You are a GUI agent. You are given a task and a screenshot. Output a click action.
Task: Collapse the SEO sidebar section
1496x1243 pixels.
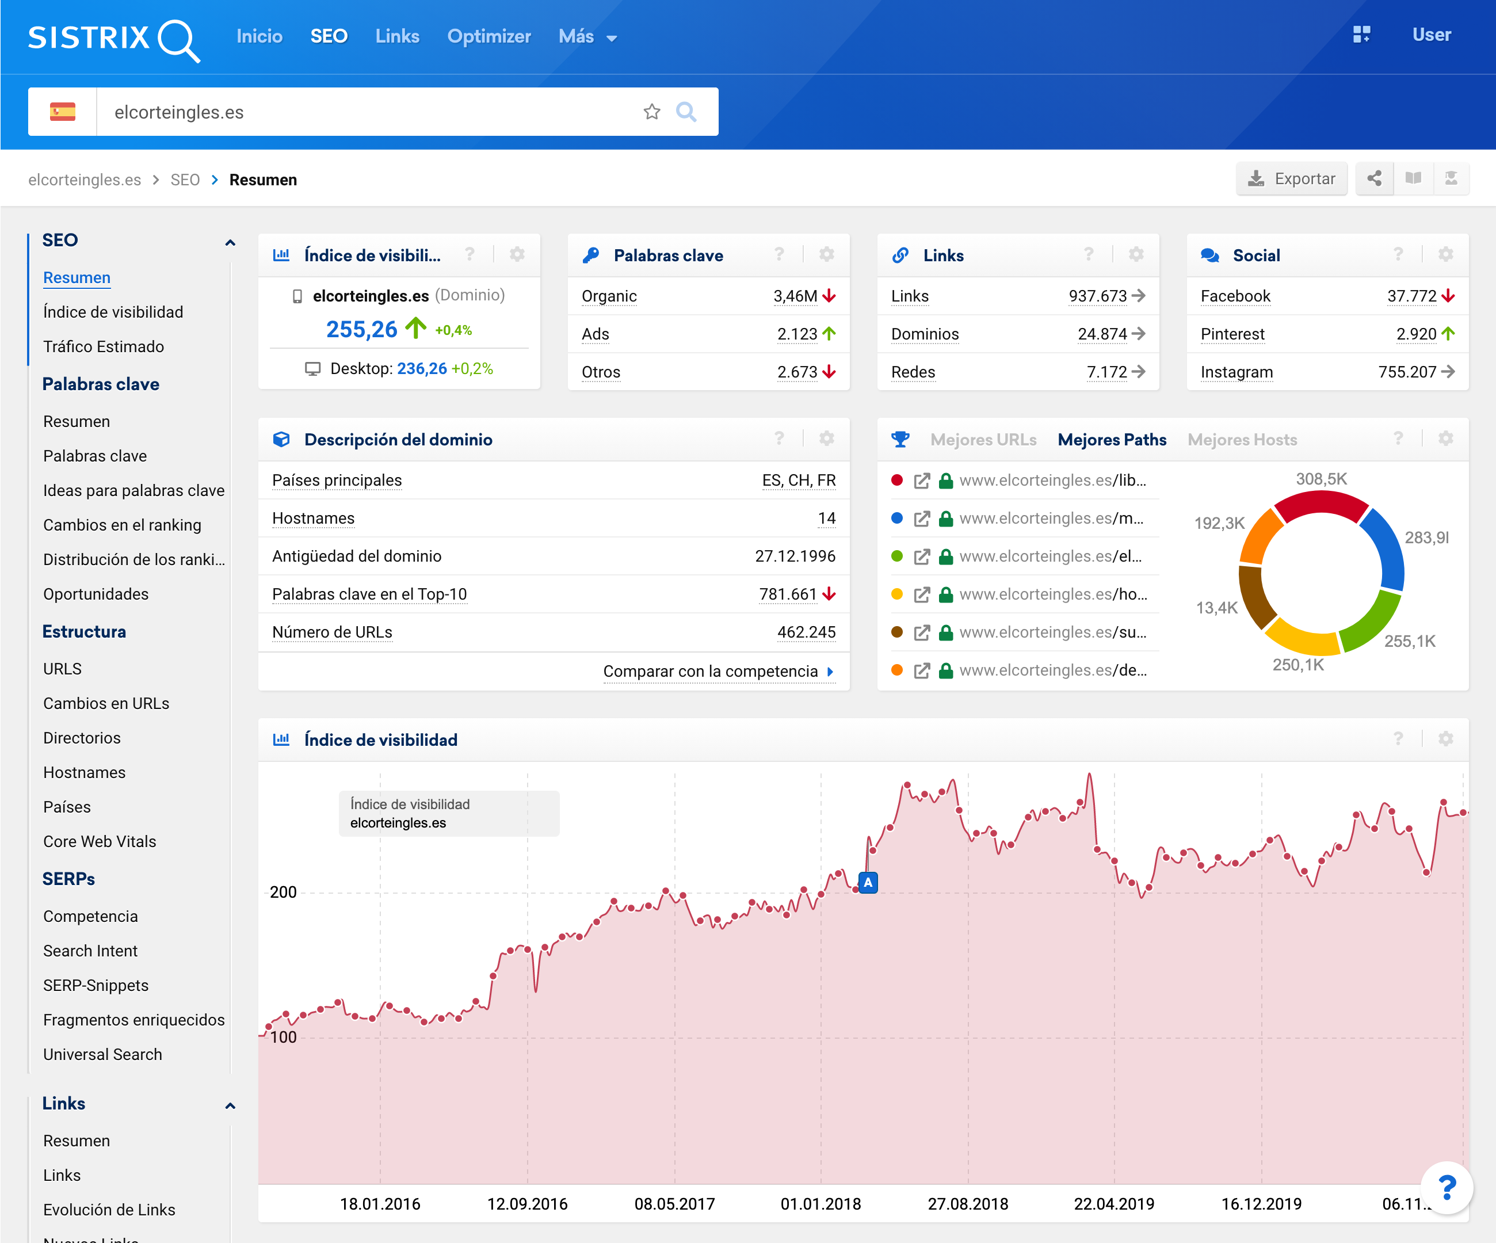(x=230, y=243)
